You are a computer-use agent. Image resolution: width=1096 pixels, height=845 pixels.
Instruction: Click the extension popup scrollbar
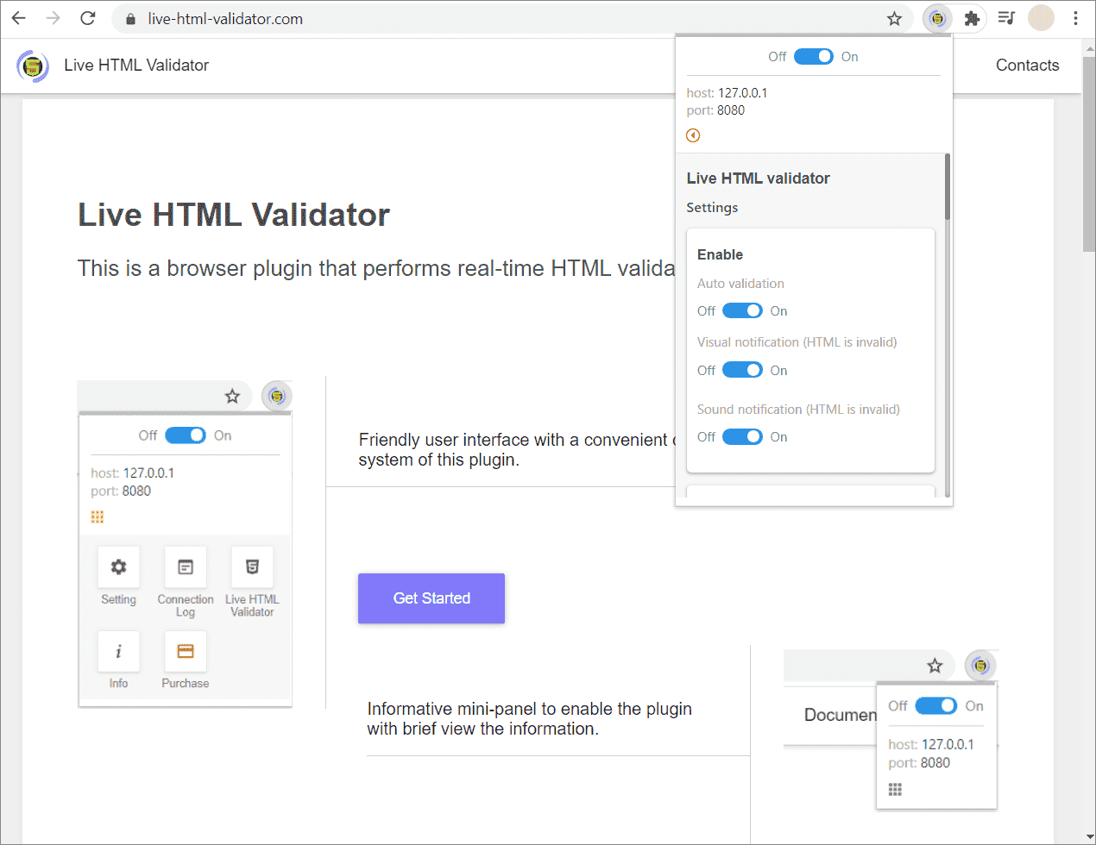tap(947, 187)
